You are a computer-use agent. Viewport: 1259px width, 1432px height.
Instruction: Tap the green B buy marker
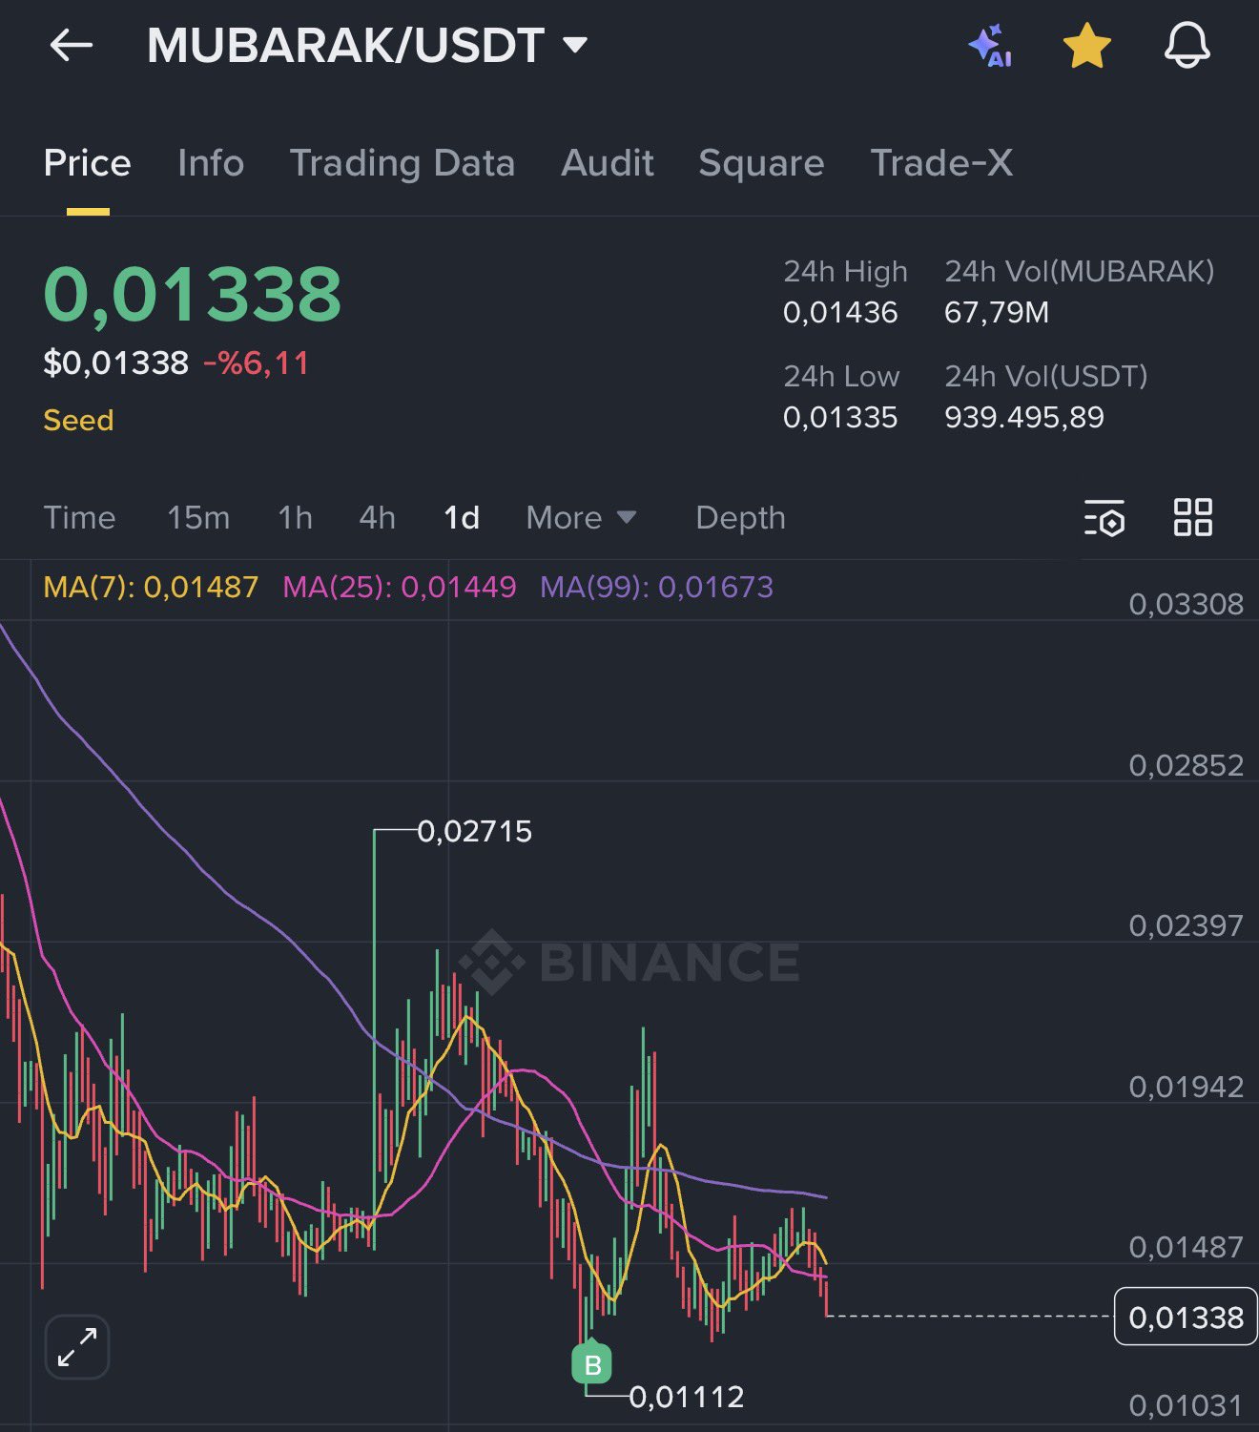[592, 1363]
